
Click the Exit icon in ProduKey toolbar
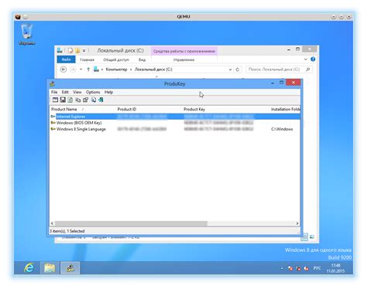(x=101, y=100)
